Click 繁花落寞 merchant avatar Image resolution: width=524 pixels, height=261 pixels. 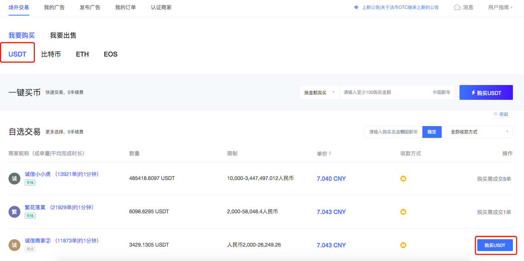coord(14,212)
